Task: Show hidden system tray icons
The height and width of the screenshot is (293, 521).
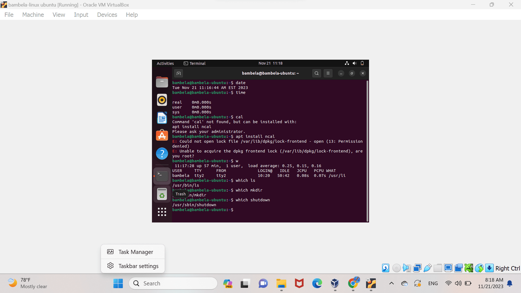Action: [x=391, y=284]
